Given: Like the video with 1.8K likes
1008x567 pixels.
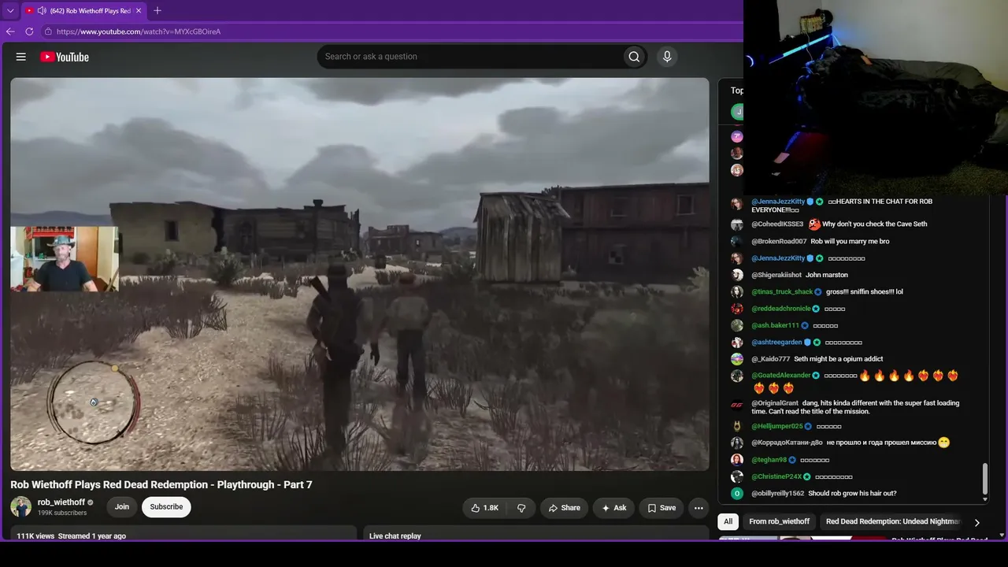Looking at the screenshot, I should click(484, 508).
